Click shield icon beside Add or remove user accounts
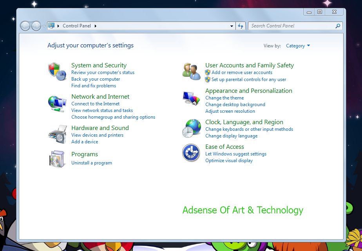Viewport: 362px width, 251px height. tap(208, 72)
